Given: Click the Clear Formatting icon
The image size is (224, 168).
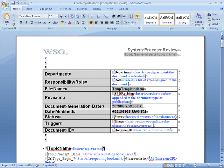Looking at the screenshot, I should pyautogui.click(x=72, y=16).
